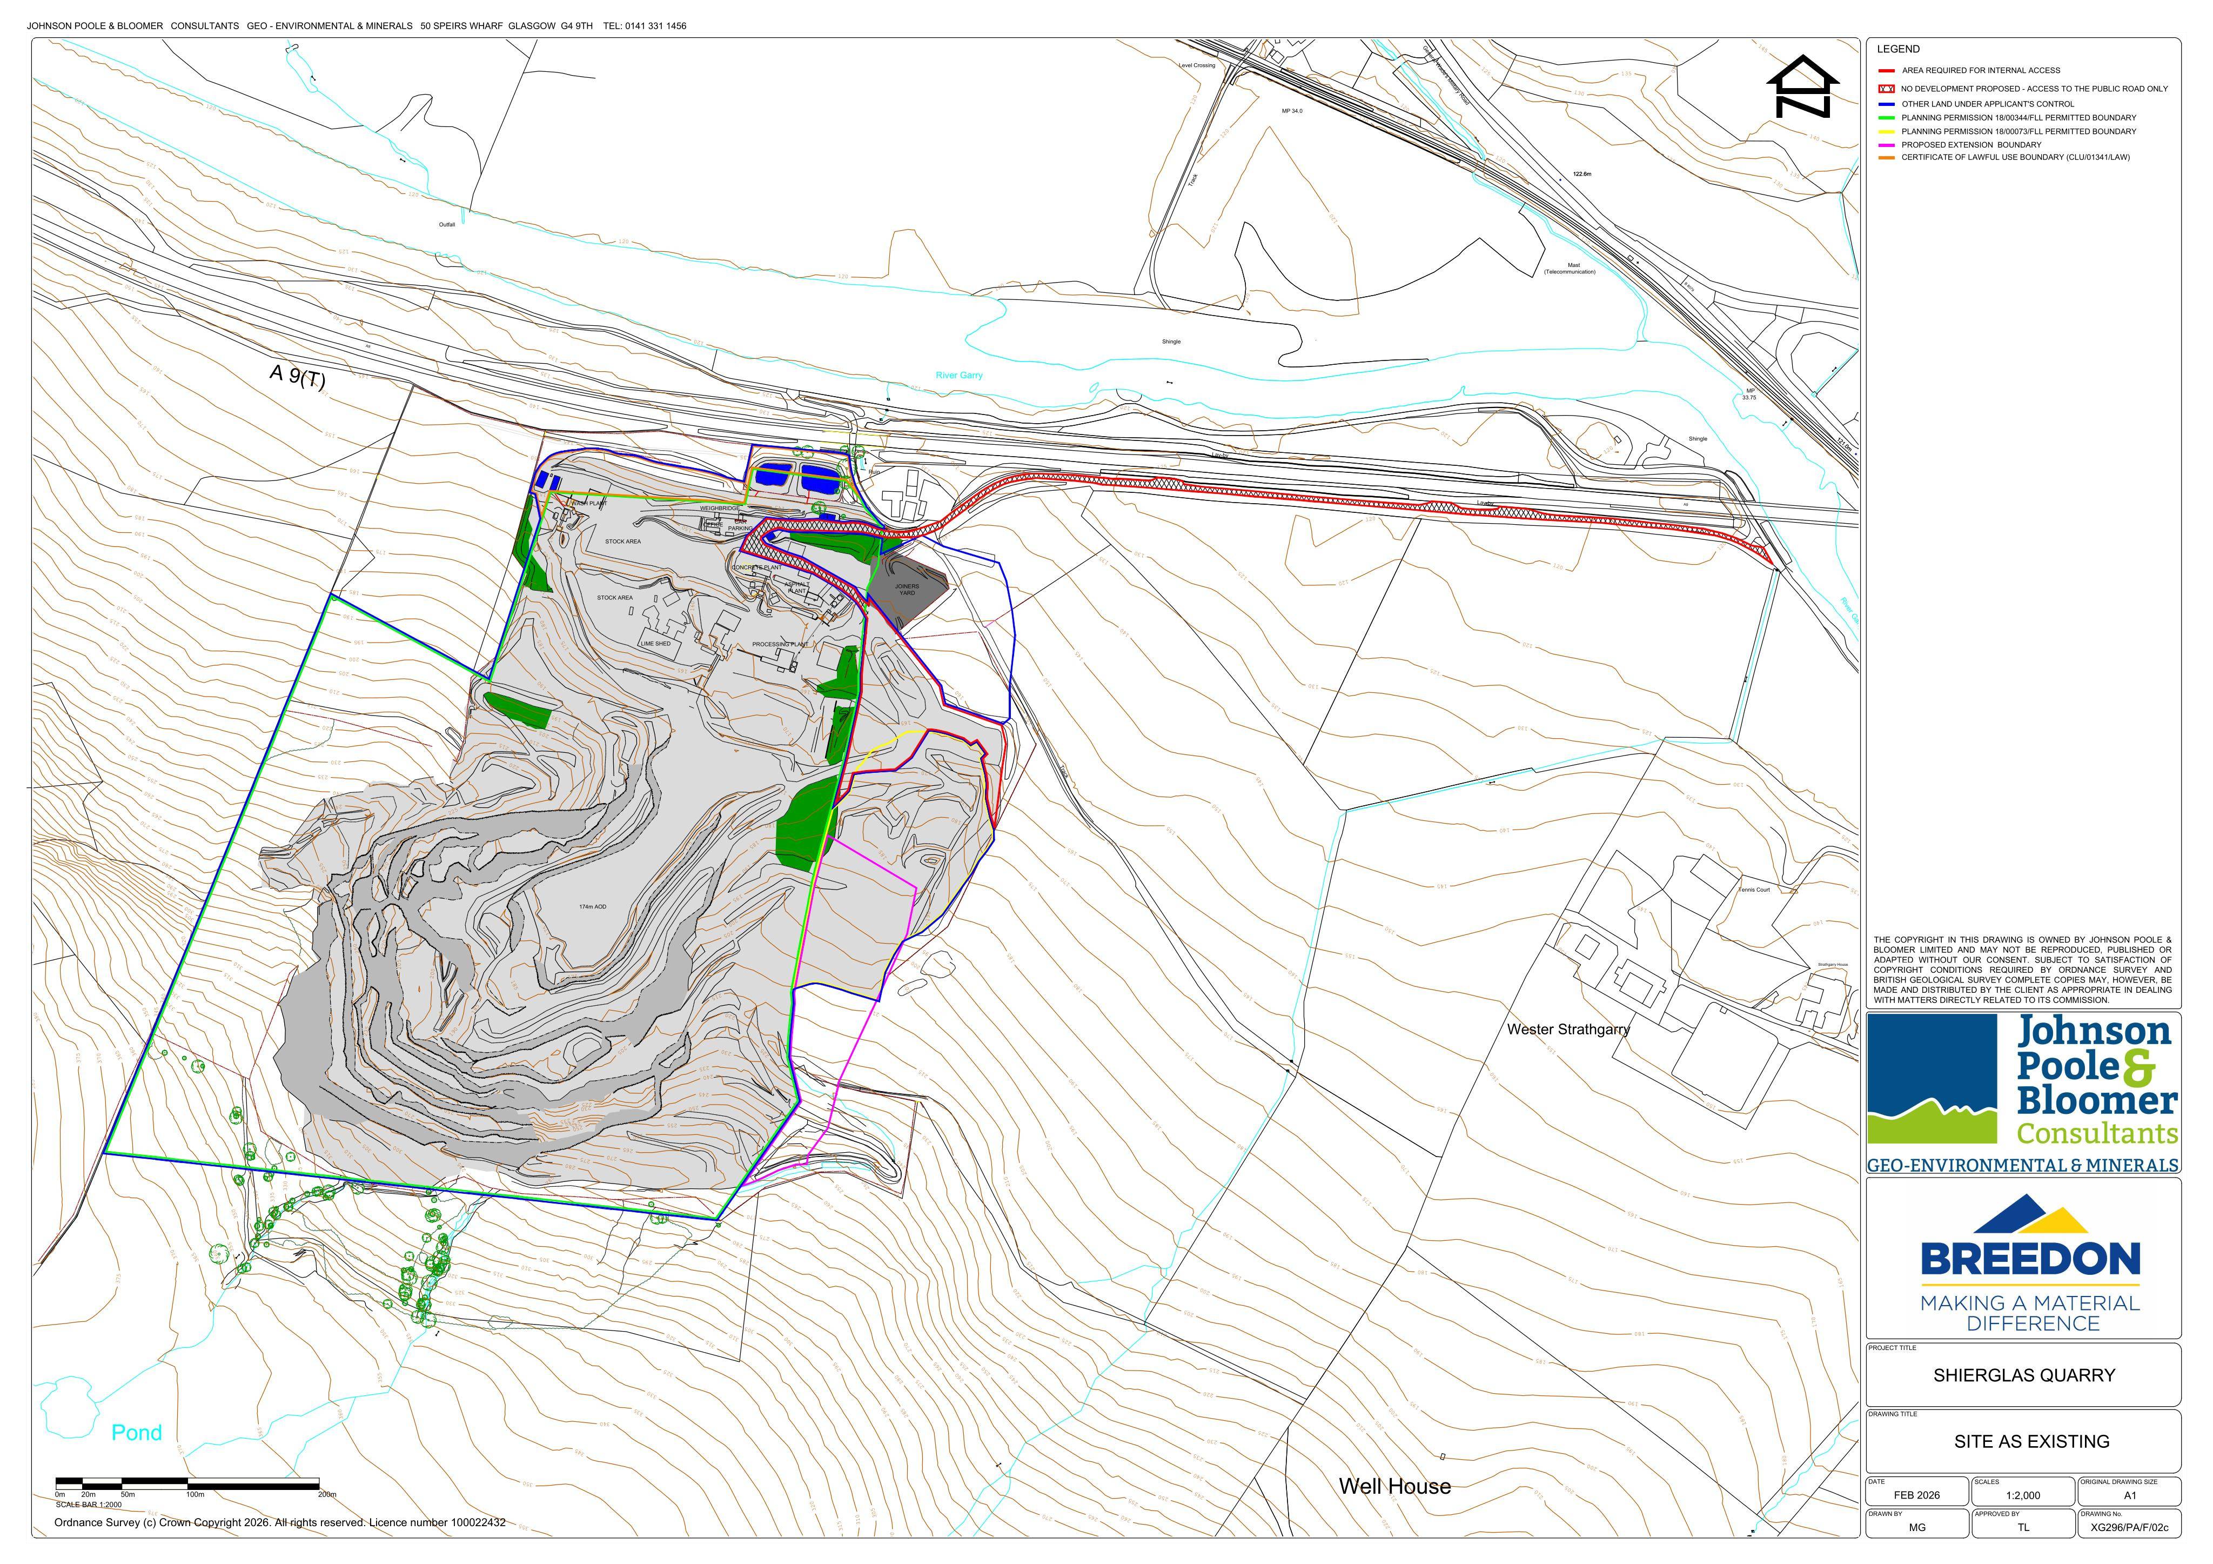The width and height of the screenshot is (2213, 1564).
Task: Click the Ordnance Survey copyright notice
Action: point(279,1522)
